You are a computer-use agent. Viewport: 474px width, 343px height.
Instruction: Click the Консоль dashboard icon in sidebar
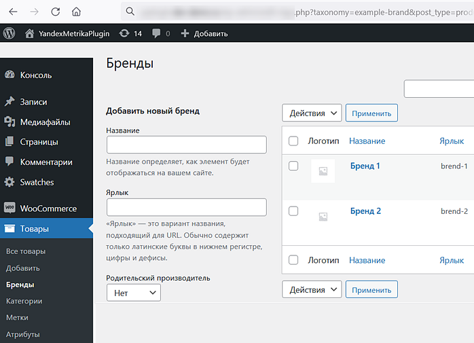[x=10, y=75]
